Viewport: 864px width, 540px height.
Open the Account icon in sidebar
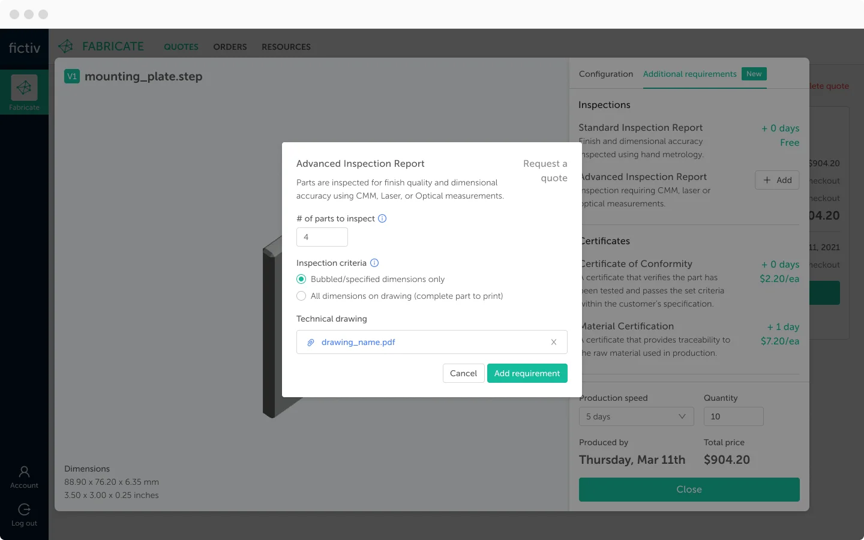(x=24, y=472)
